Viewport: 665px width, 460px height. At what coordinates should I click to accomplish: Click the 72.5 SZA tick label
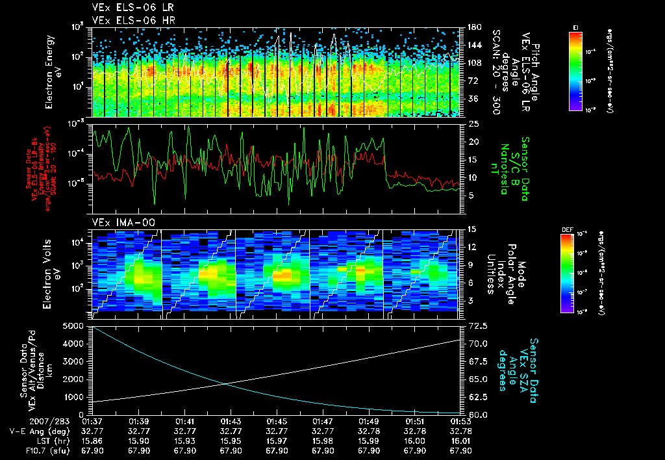click(x=477, y=326)
